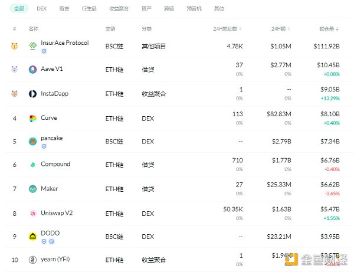354x272 pixels.
Task: Click the InstaDapp logo icon
Action: tap(33, 94)
